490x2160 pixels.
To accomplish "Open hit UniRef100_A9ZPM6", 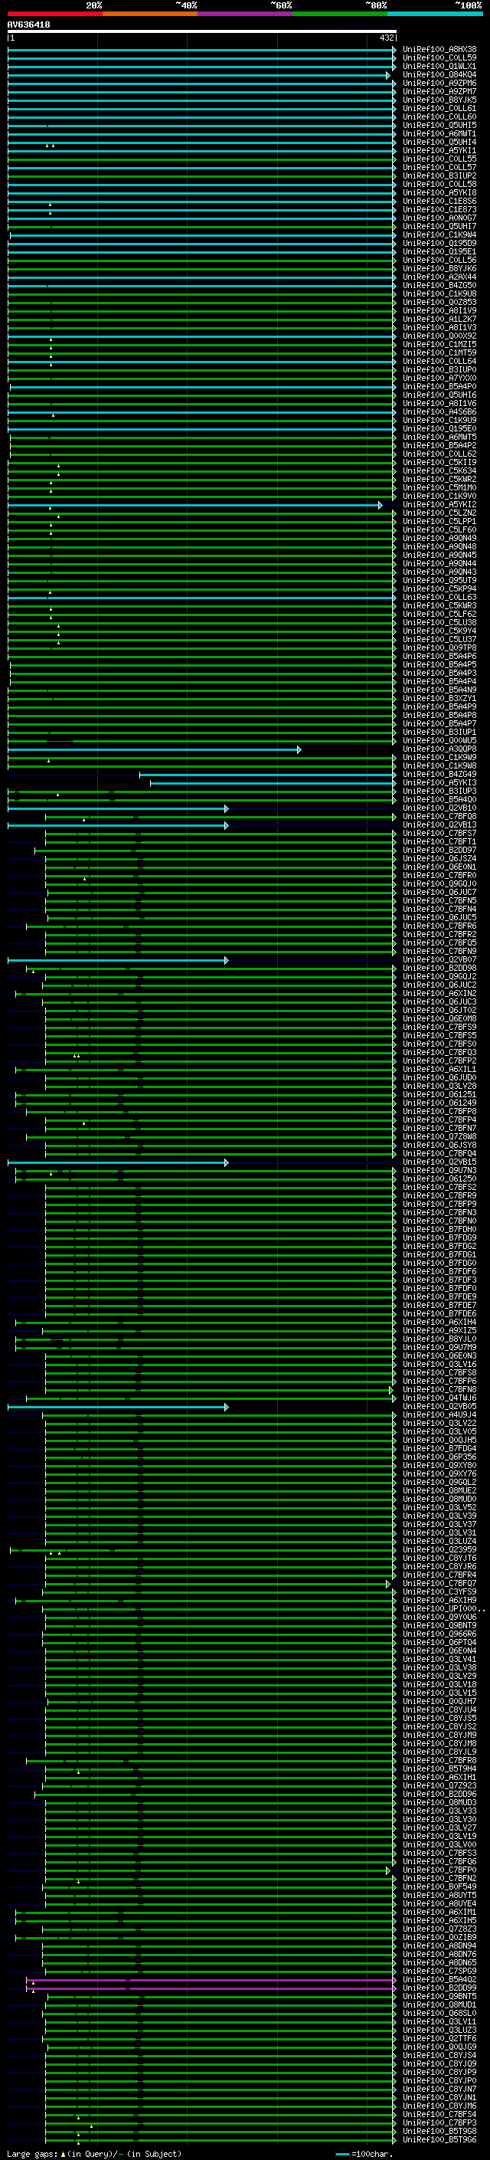I will 439,83.
